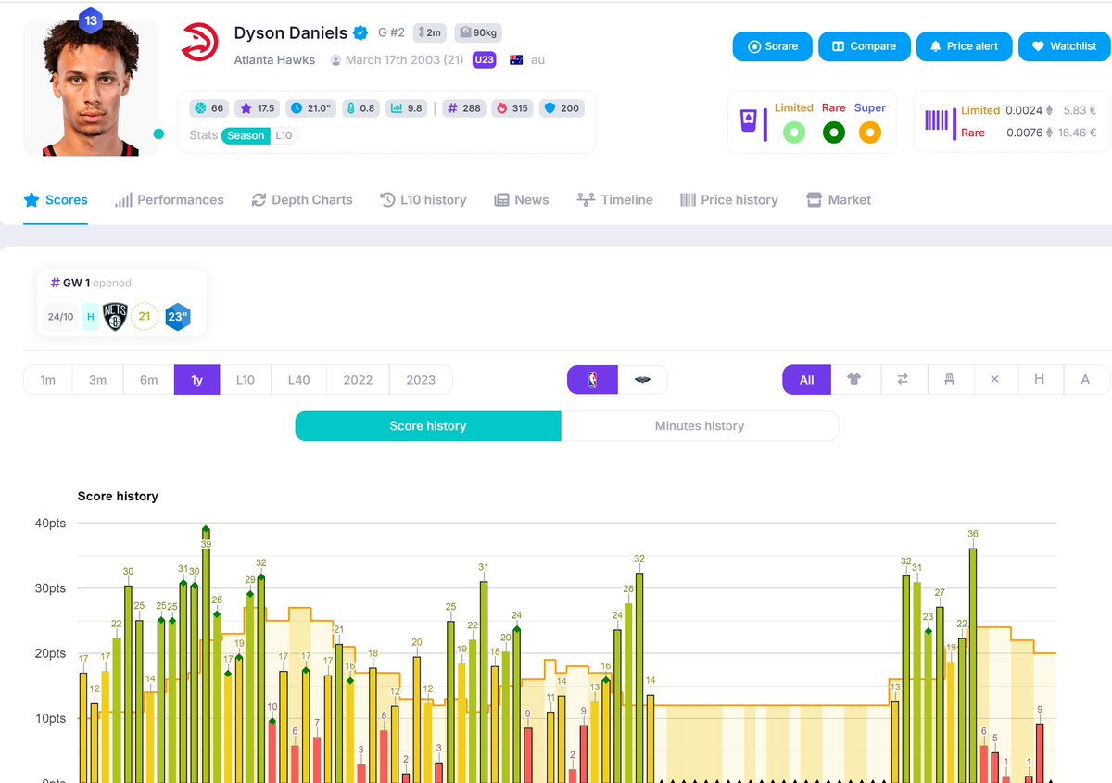
Task: Select the 1y time range
Action: coord(197,380)
